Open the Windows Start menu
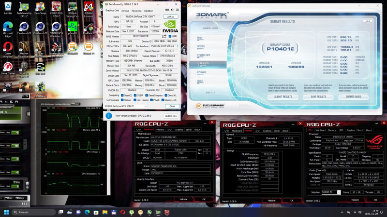This screenshot has height=217, width=387. coord(7,212)
